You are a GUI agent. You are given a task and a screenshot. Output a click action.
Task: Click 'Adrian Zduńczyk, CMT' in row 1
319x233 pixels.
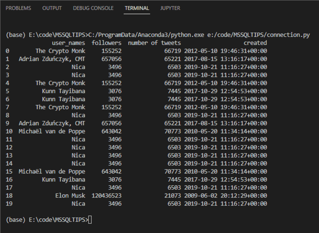click(52, 59)
